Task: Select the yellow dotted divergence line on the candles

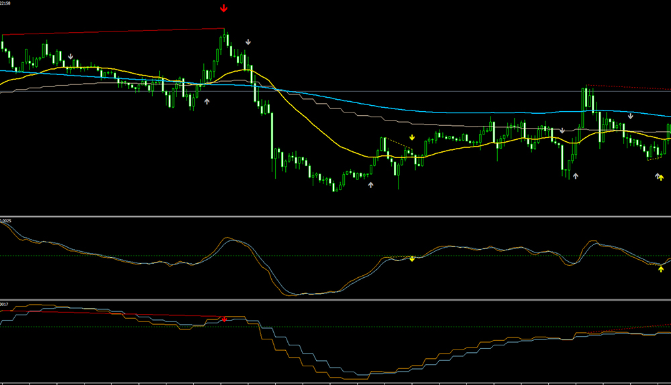Action: point(399,143)
